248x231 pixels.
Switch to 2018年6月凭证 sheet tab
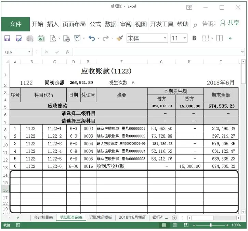[x=132, y=218]
